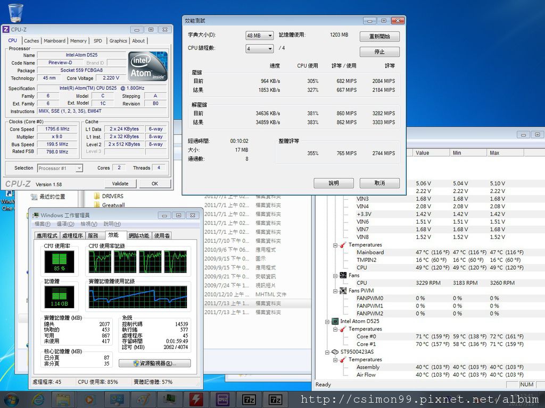Collapse the ST9500423AS drive node
The width and height of the screenshot is (545, 408).
pos(327,352)
